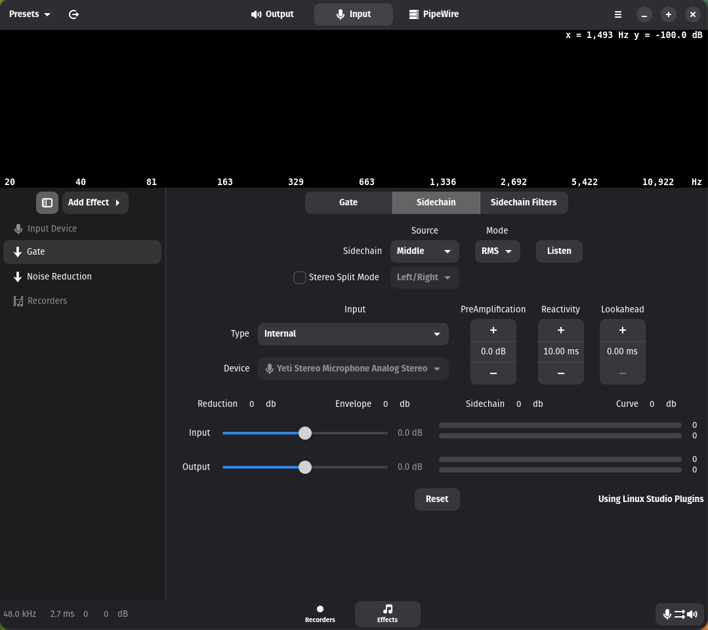This screenshot has width=708, height=630.
Task: Open the Recorders view at bottom
Action: point(320,614)
